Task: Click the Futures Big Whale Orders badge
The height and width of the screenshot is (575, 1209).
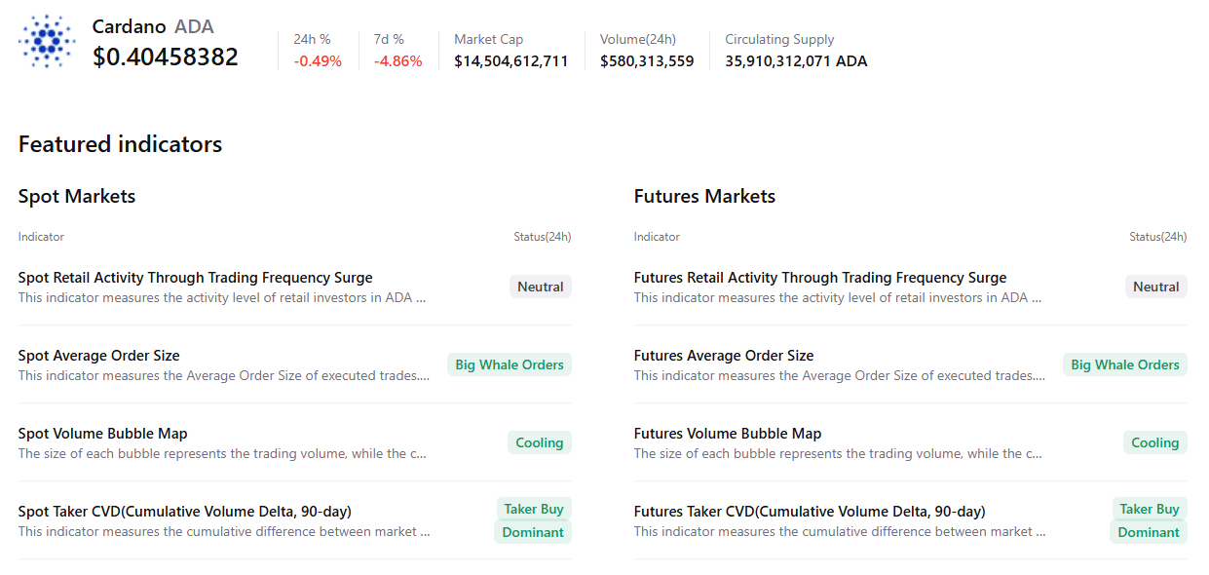Action: [x=1124, y=364]
